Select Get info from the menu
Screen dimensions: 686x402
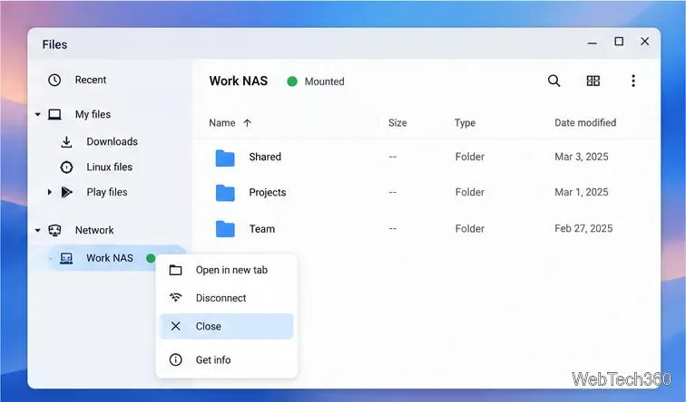coord(227,359)
